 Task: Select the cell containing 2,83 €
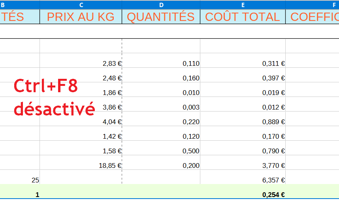[x=81, y=63]
